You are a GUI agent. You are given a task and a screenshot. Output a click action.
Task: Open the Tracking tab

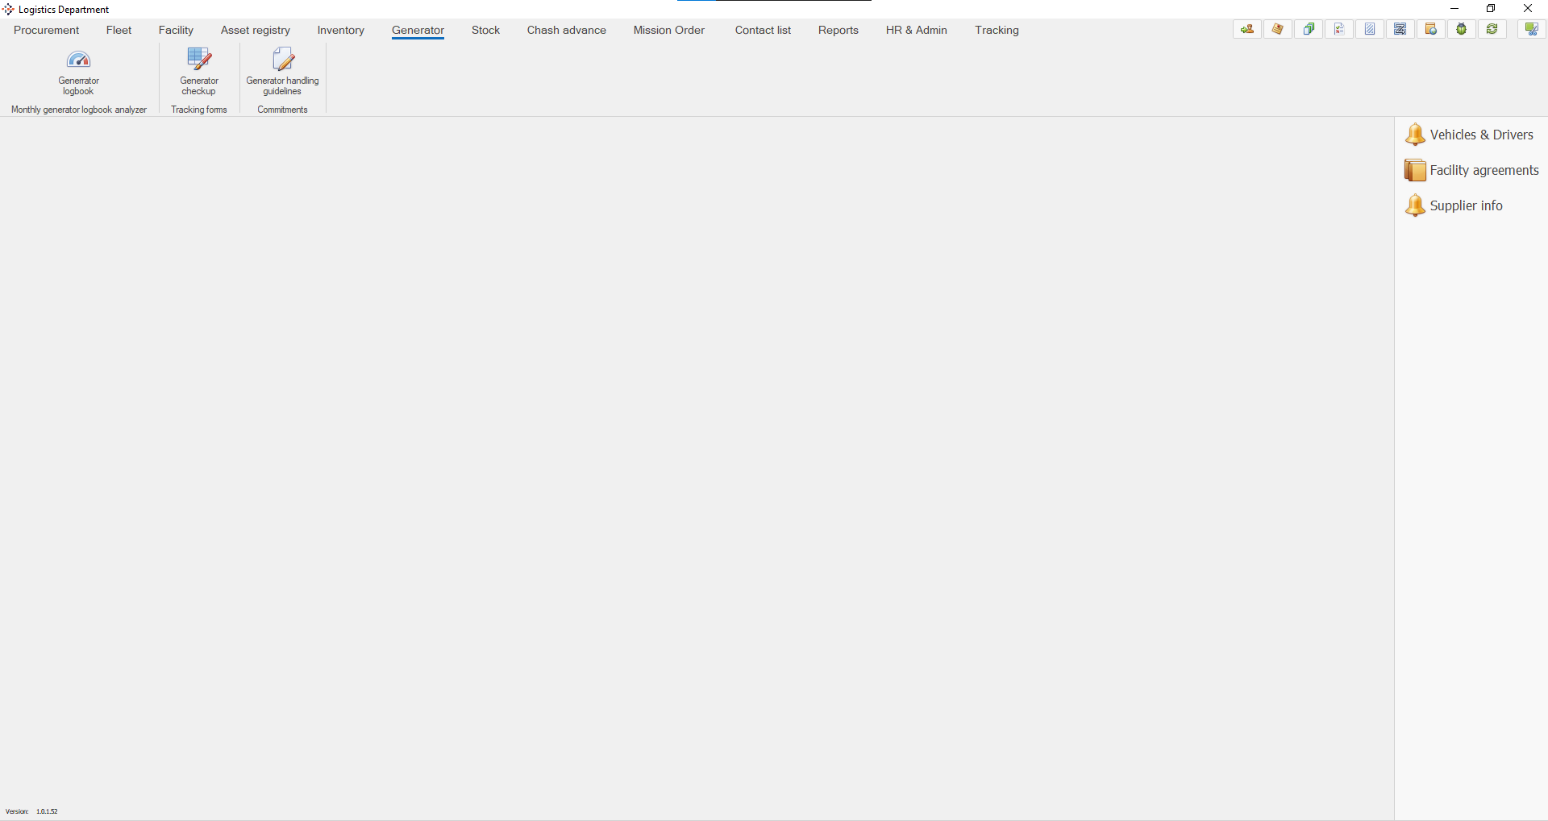coord(997,30)
